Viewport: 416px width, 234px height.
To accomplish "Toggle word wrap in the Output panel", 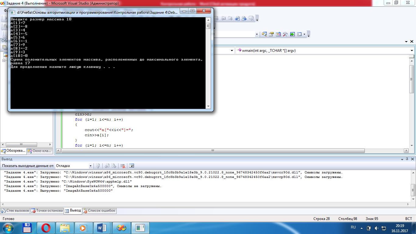I will click(132, 166).
